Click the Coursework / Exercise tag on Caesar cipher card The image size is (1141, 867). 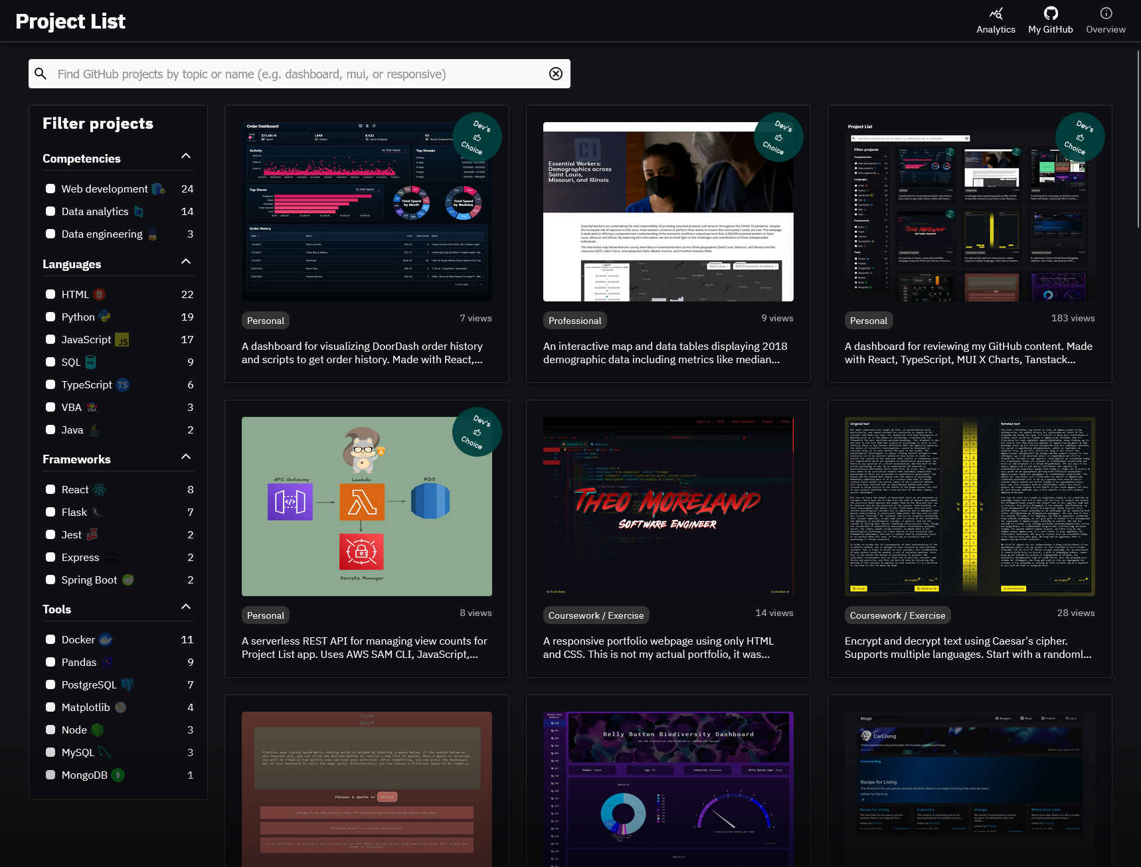pyautogui.click(x=897, y=615)
